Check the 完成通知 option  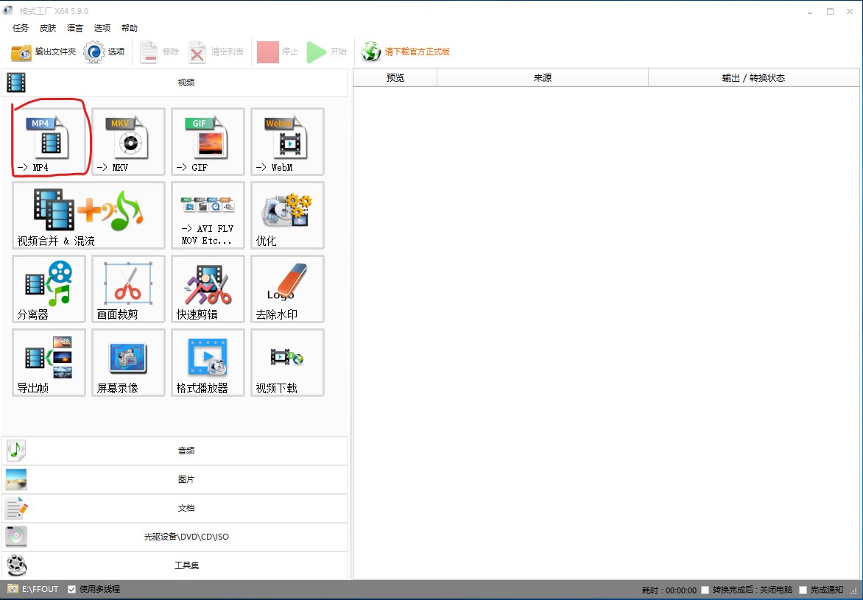point(803,590)
